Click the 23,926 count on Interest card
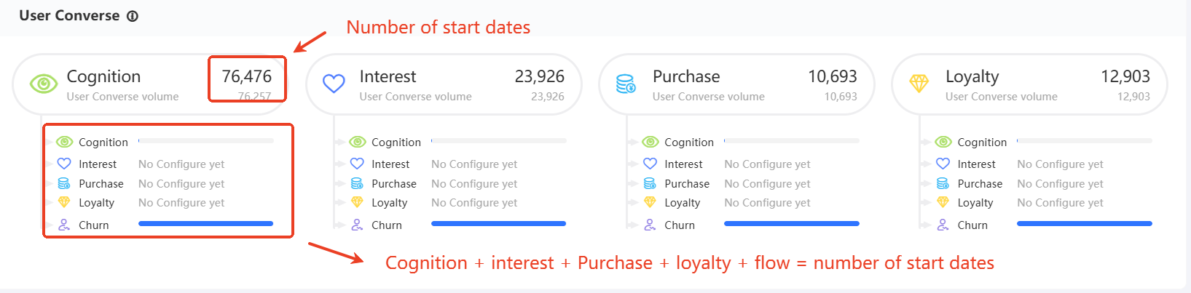This screenshot has height=293, width=1191. coord(539,76)
